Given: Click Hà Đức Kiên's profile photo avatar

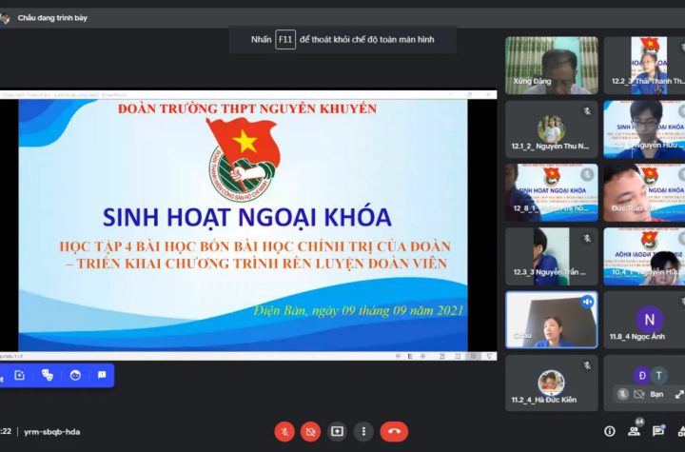Looking at the screenshot, I should click(551, 383).
